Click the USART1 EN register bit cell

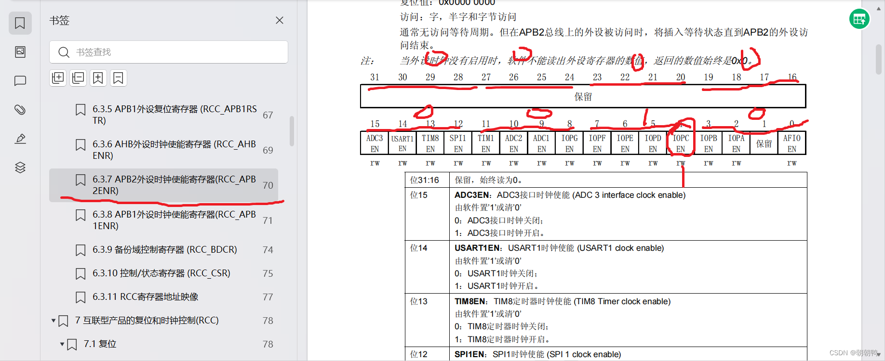pos(402,143)
